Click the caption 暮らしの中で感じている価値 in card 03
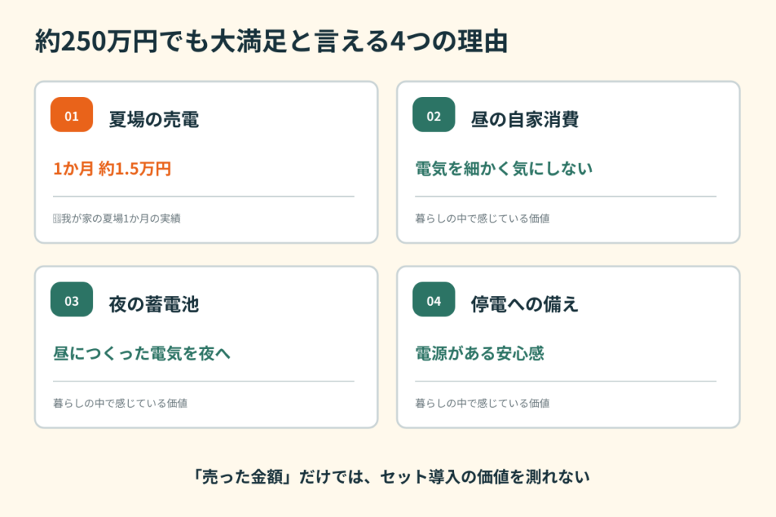Viewport: 776px width, 517px height. point(120,403)
